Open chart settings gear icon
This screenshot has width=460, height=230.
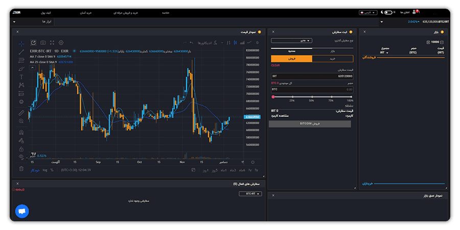pos(61,42)
